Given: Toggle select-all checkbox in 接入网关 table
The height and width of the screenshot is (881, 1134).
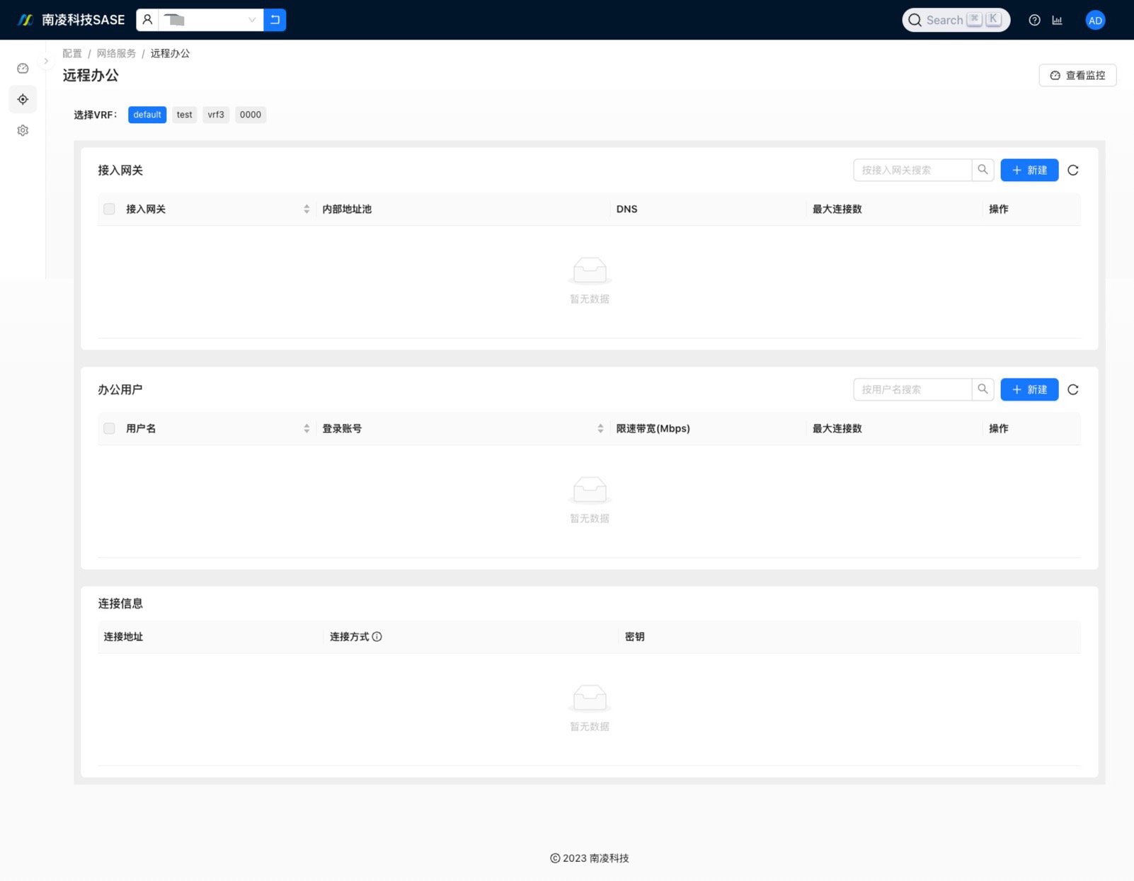Looking at the screenshot, I should [x=109, y=209].
